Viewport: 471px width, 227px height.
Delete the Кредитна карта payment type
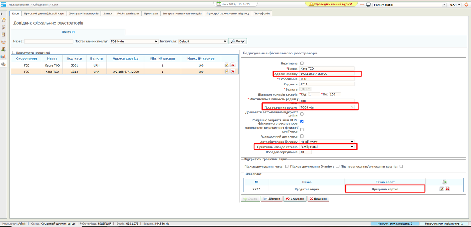pyautogui.click(x=447, y=189)
